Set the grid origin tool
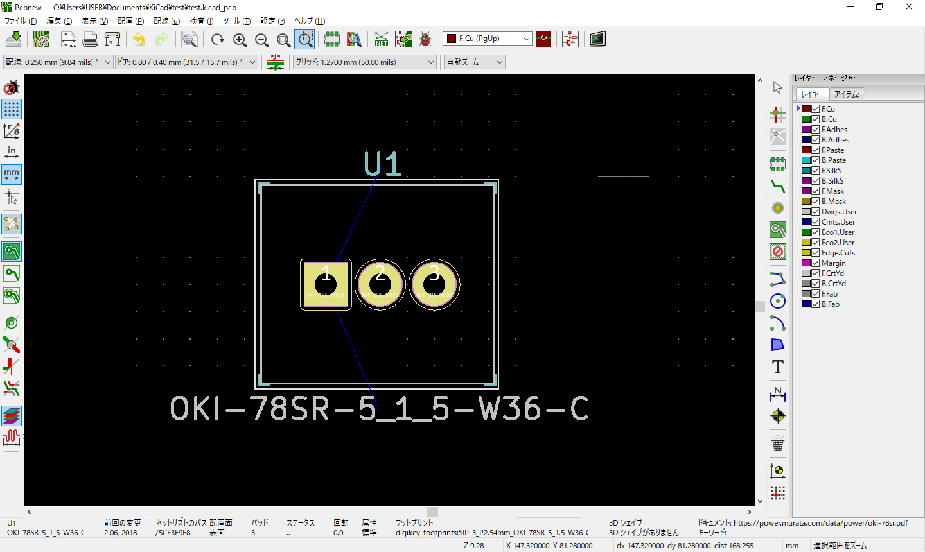Image resolution: width=925 pixels, height=552 pixels. pos(778,493)
